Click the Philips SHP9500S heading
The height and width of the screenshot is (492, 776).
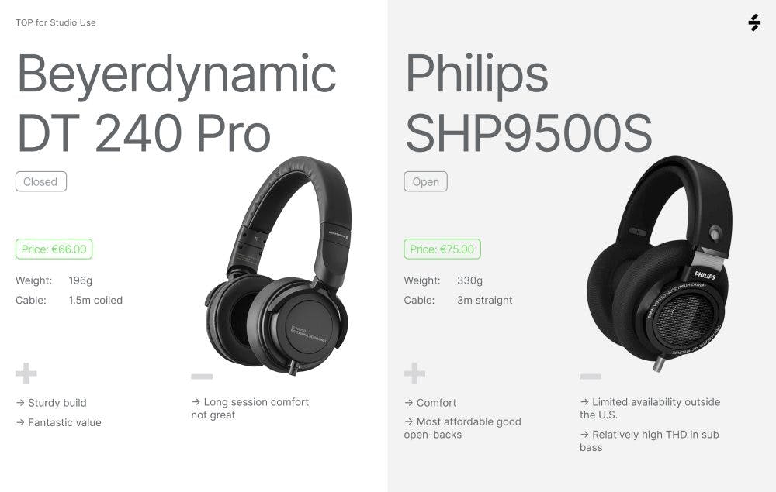tap(528, 103)
